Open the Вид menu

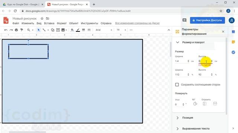point(39,23)
